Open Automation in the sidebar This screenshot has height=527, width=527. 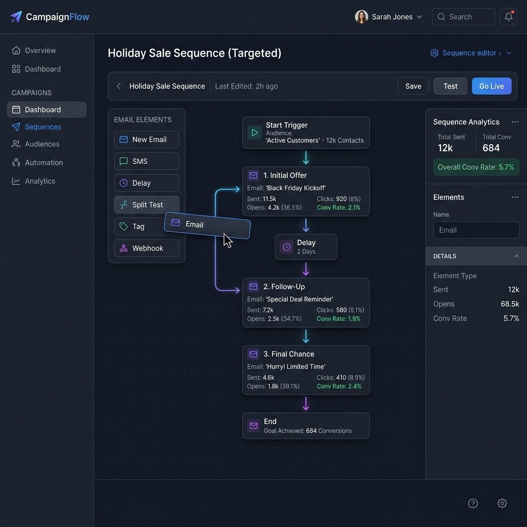[44, 163]
